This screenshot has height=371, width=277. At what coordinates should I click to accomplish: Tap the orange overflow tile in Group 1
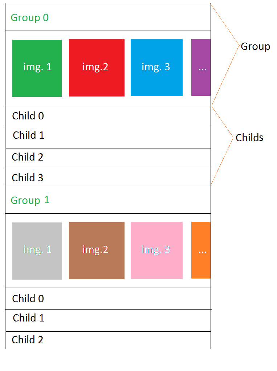pyautogui.click(x=201, y=250)
